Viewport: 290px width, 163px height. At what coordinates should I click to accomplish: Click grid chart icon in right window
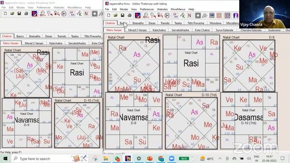pos(198,15)
